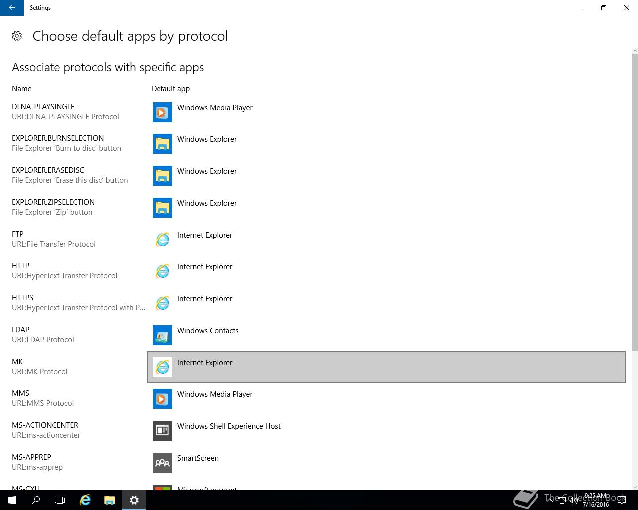Change Internet Explorer default for HTTPS protocol
Viewport: 638px width, 510px height.
coord(386,303)
